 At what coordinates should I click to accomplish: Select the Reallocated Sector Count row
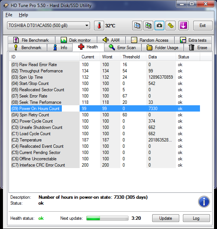tap(106, 90)
